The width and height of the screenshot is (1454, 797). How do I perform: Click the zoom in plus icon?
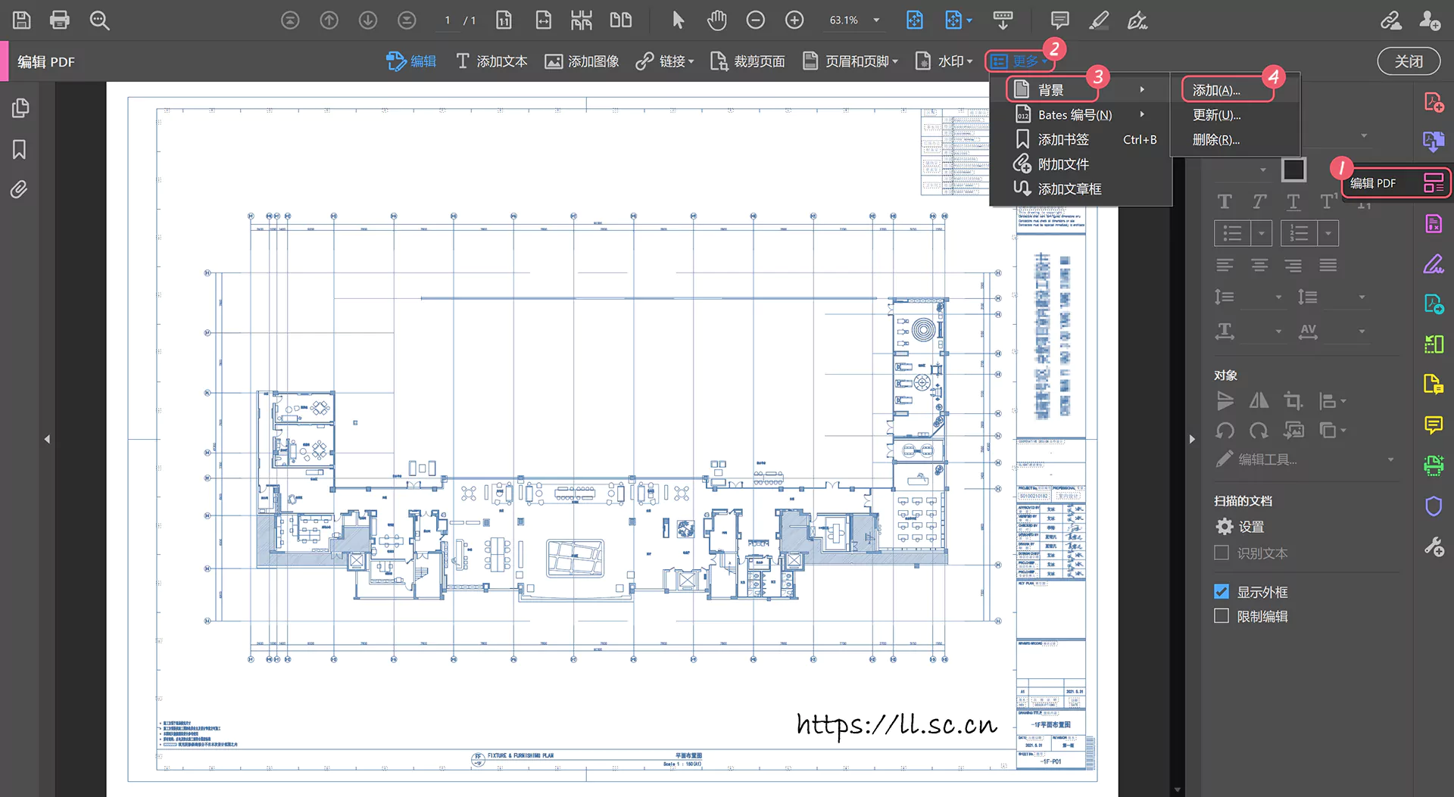click(794, 20)
